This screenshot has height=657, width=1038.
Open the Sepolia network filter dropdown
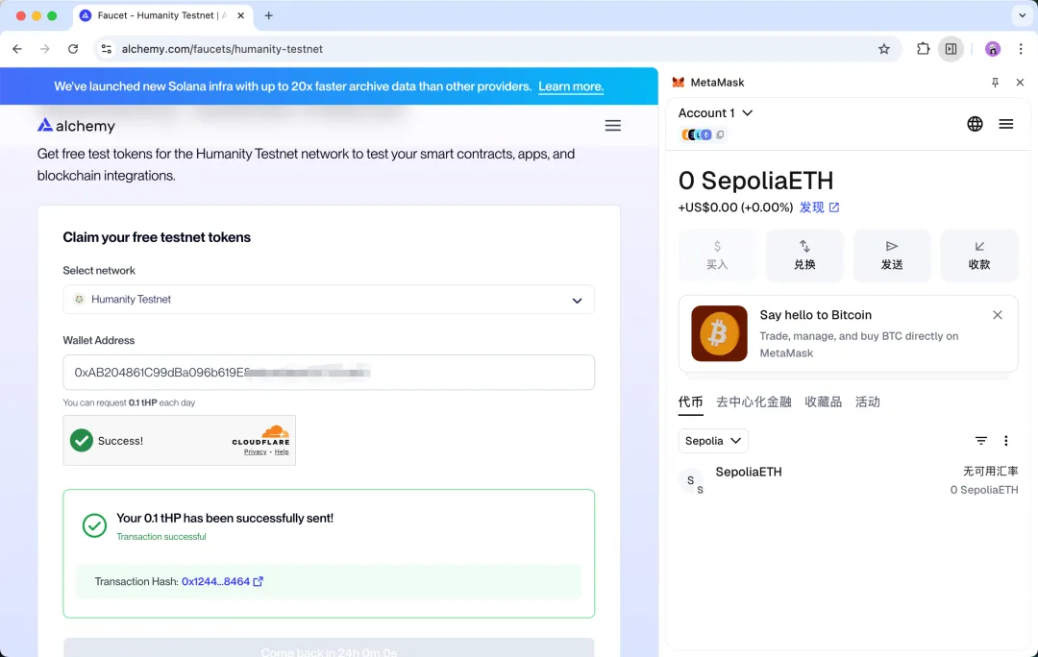click(713, 441)
